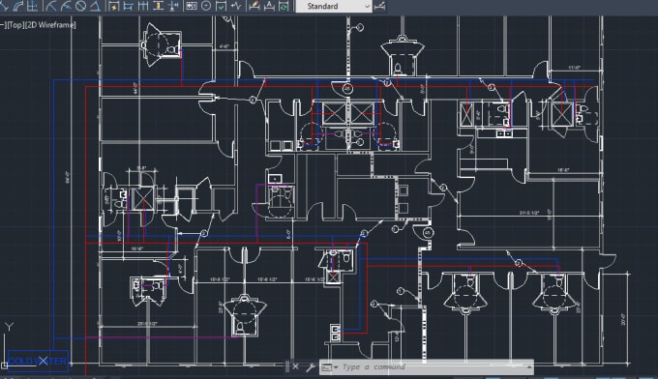Open the Tolerance tool
Screen dimensions: 658x379
[192, 6]
